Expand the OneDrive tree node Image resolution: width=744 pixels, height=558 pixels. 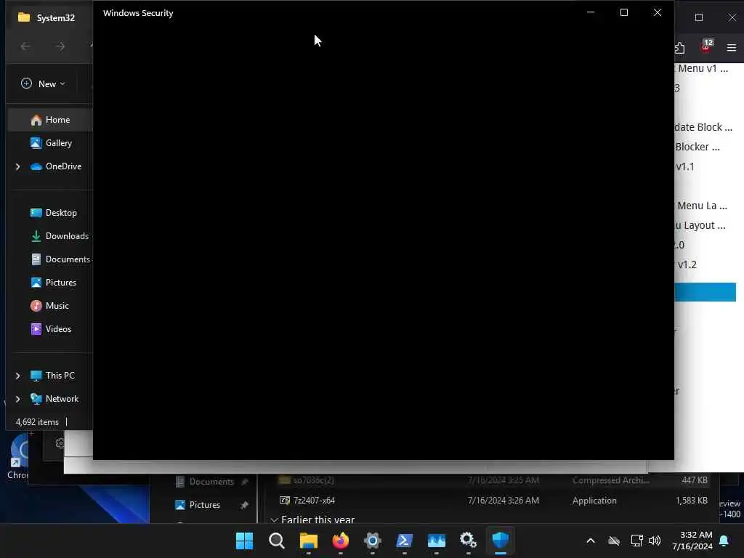click(18, 166)
